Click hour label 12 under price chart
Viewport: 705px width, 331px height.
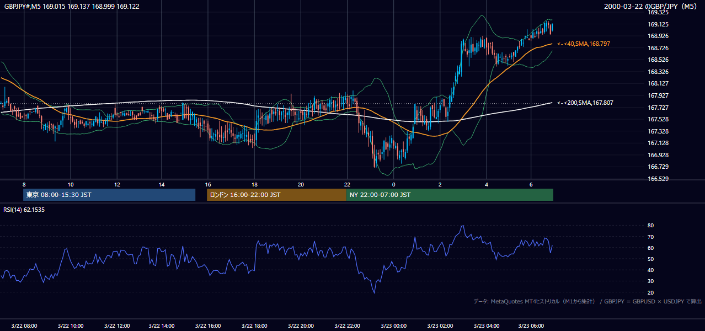(117, 184)
